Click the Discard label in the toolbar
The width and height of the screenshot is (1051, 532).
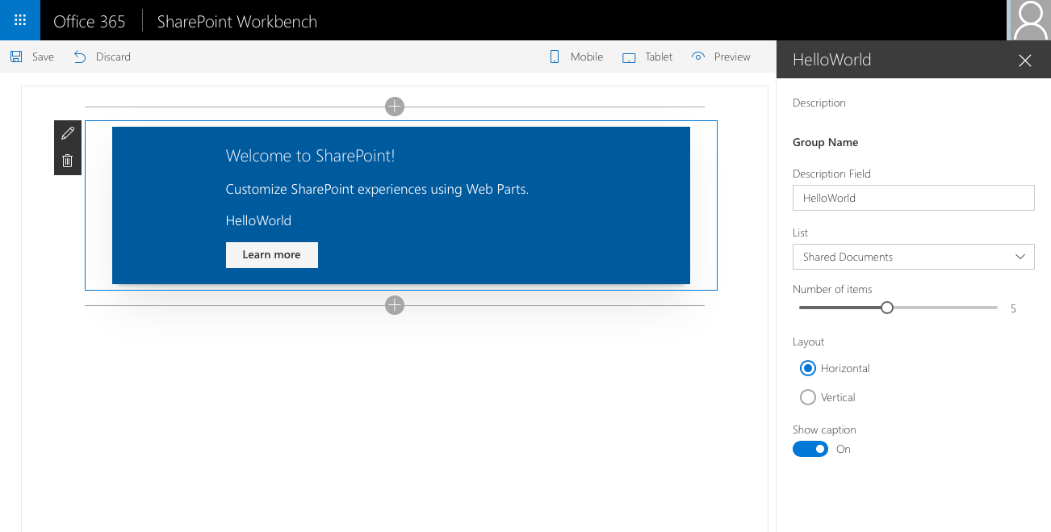tap(113, 57)
